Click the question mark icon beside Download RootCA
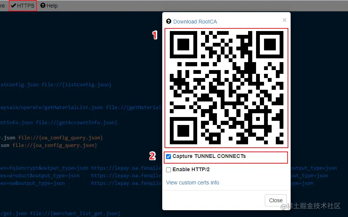Viewport: 348px width, 217px height. [x=169, y=21]
